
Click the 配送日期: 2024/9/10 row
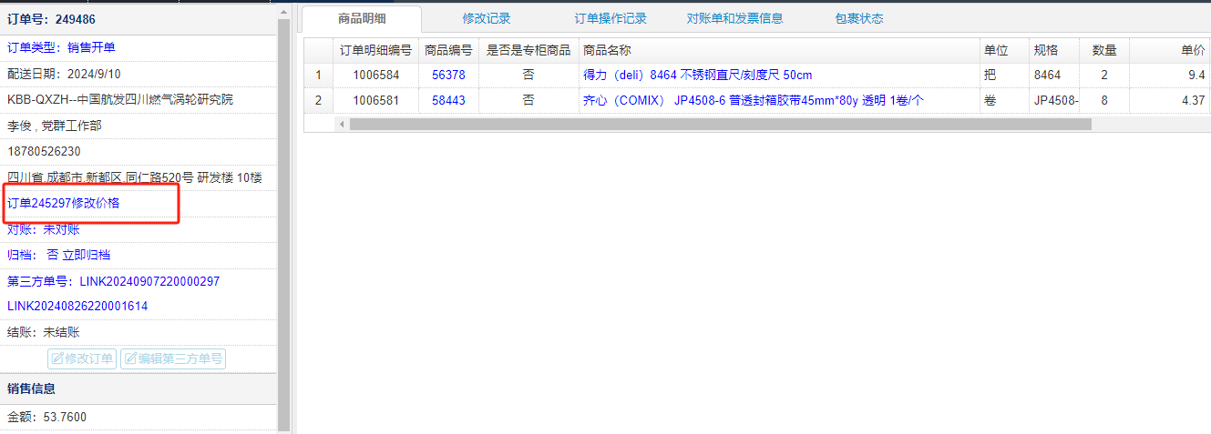[139, 74]
